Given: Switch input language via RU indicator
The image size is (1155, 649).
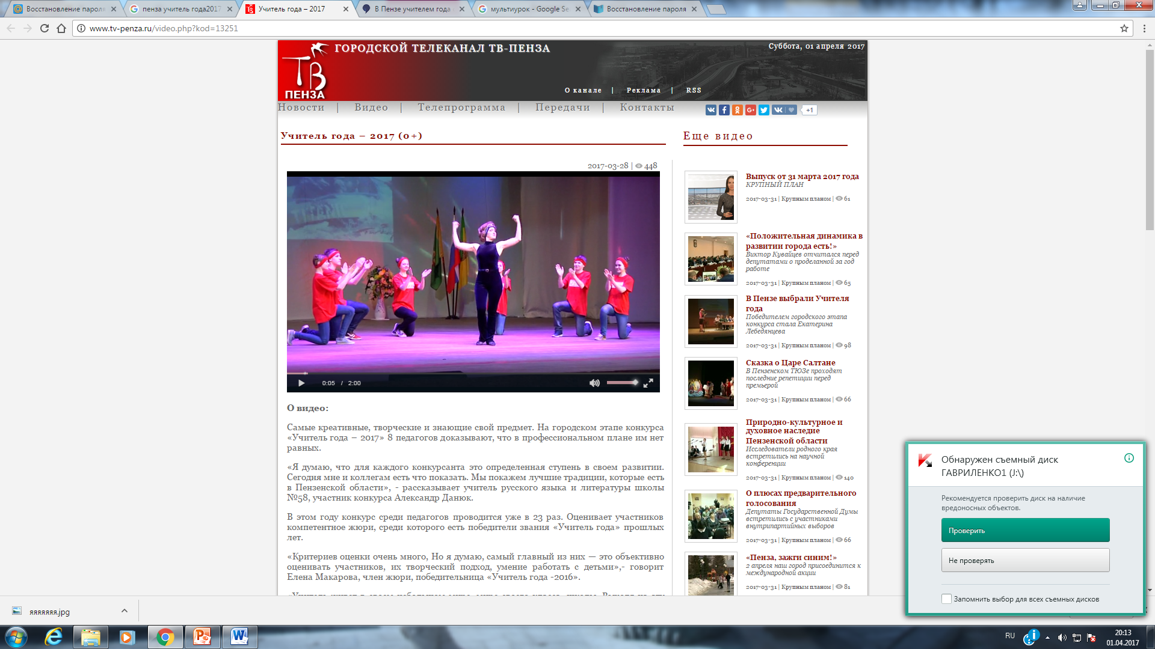Looking at the screenshot, I should 1009,636.
